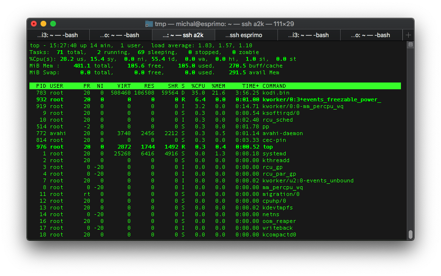Maximize the window with the green button
Image resolution: width=441 pixels, height=276 pixels.
[53, 24]
